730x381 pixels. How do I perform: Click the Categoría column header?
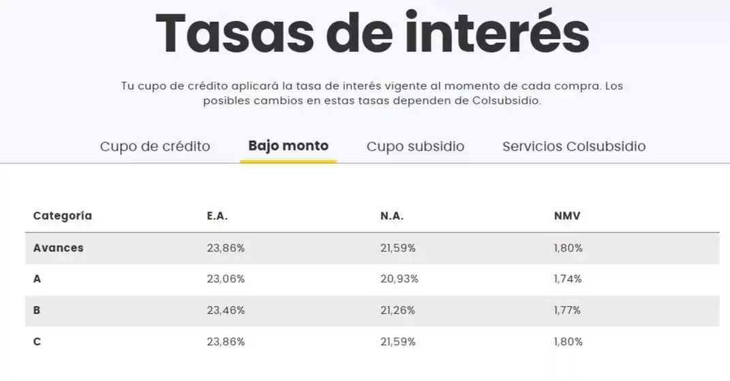[63, 216]
